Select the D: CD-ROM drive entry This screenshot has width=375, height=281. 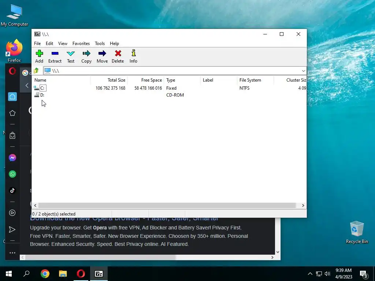point(42,95)
